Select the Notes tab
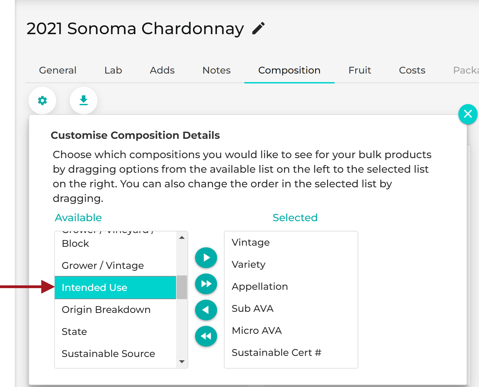Image resolution: width=479 pixels, height=387 pixels. tap(217, 70)
